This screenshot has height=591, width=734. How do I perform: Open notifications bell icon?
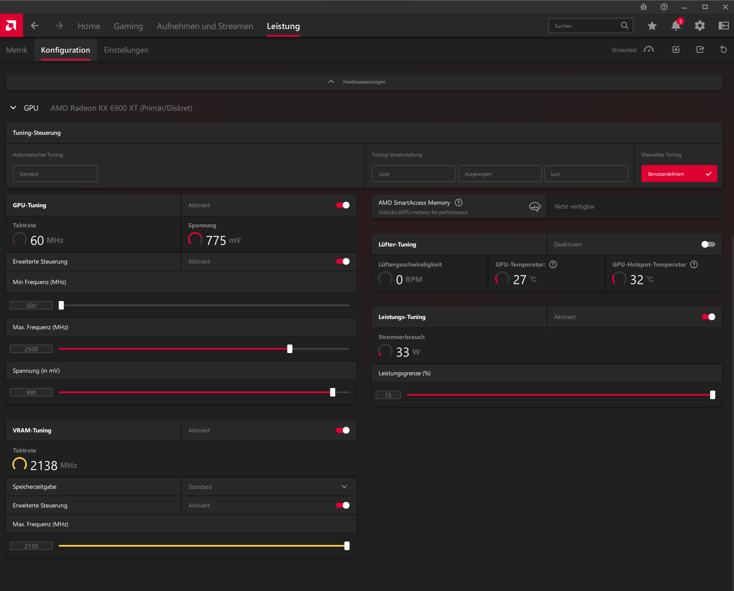click(676, 26)
